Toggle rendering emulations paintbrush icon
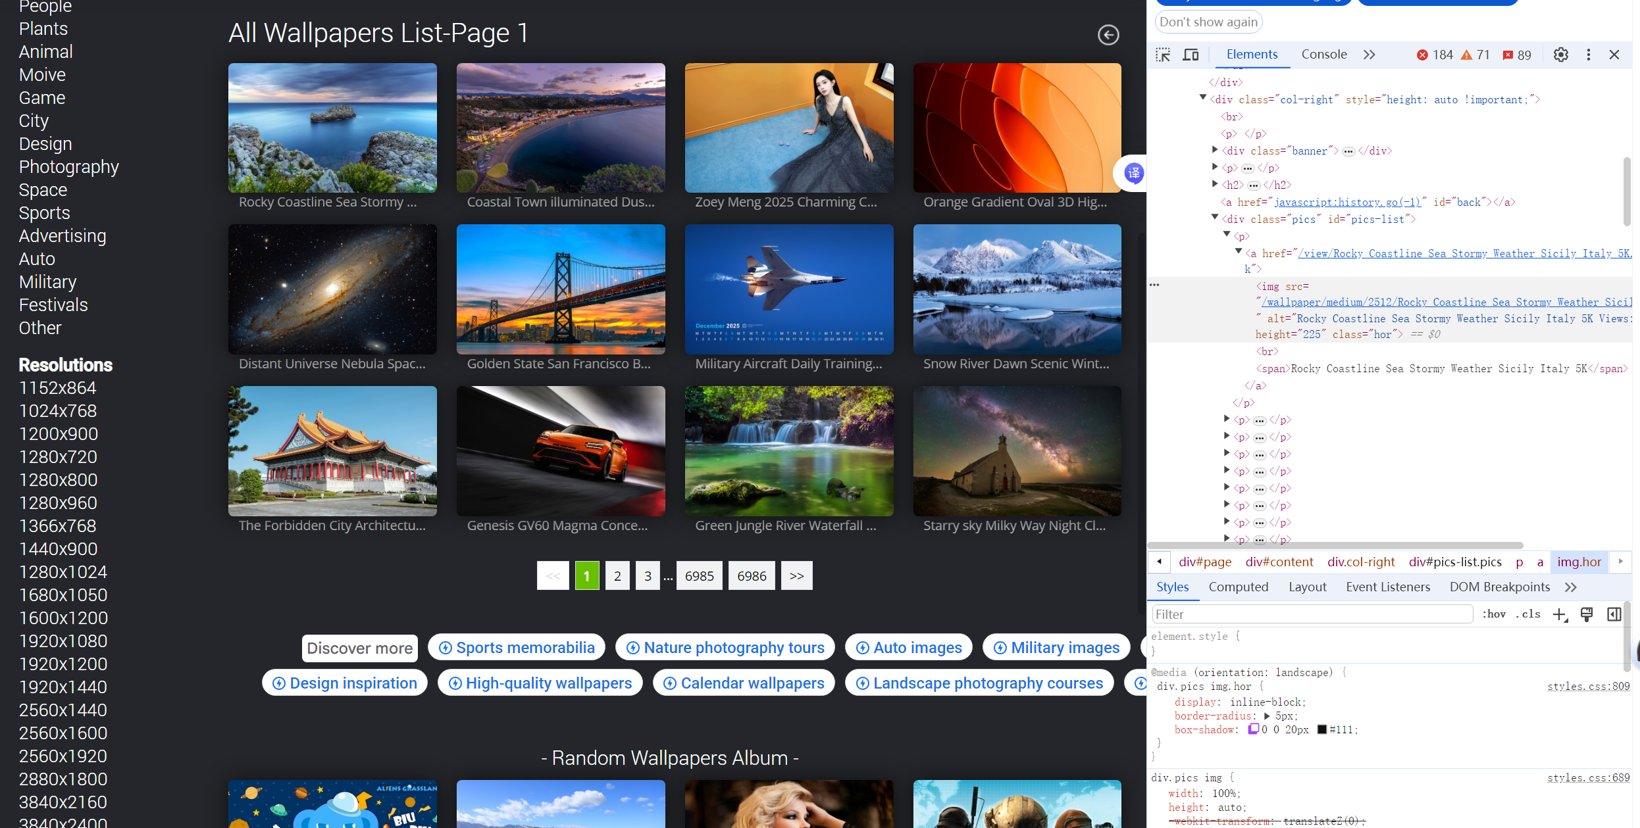1640x828 pixels. tap(1587, 614)
